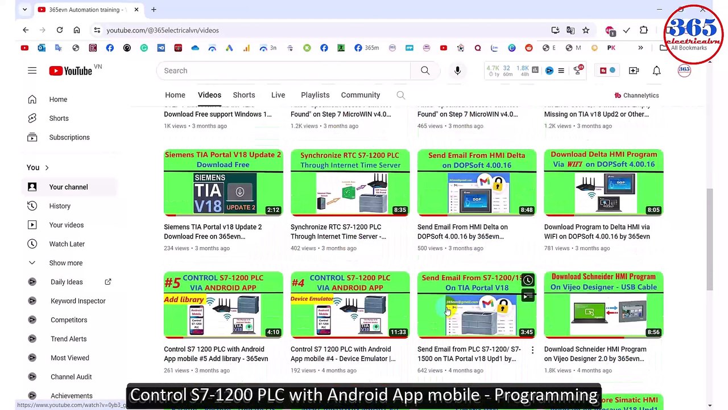The height and width of the screenshot is (410, 728).
Task: Open Synchronize RTC S7-1200 PLC thumbnail
Action: (350, 183)
